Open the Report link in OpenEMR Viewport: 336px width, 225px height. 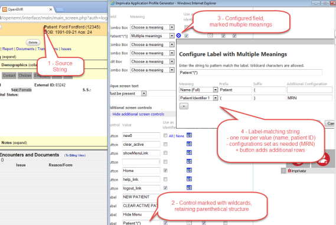click(8, 49)
